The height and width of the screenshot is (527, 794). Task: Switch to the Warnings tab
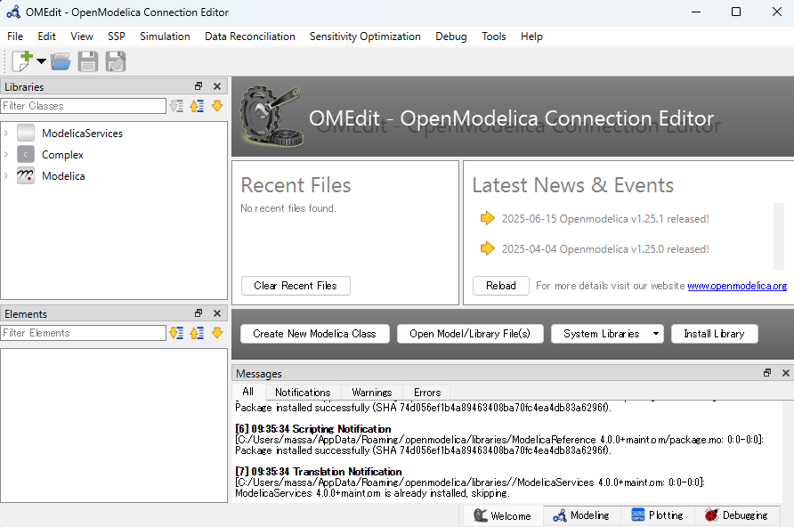372,393
